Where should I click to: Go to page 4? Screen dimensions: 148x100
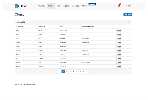coord(73,71)
